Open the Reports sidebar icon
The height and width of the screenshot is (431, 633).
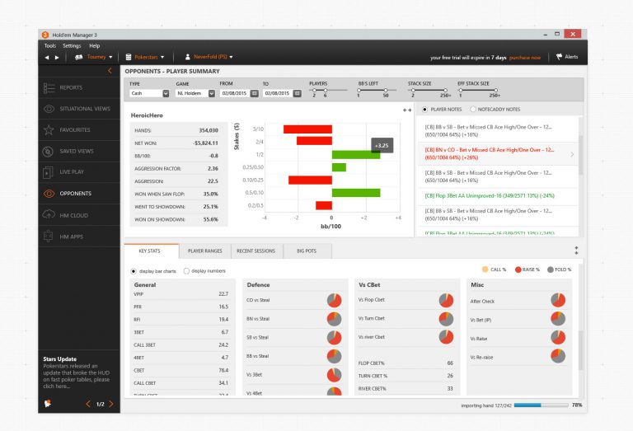click(49, 87)
